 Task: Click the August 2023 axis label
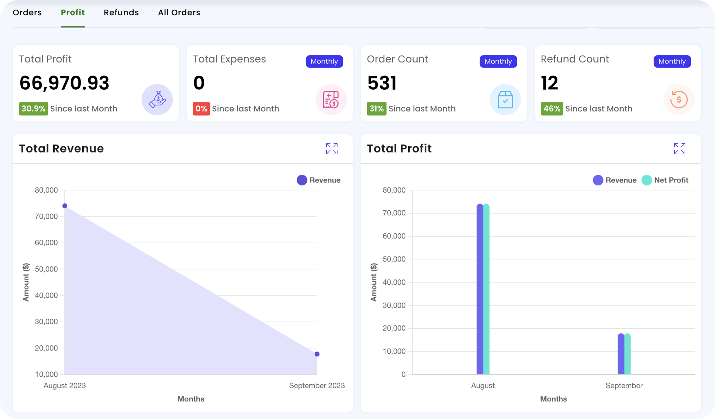[65, 385]
